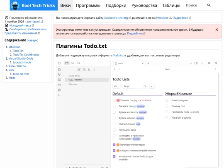Open quick switcher ribbon icon
This screenshot has width=224, height=168.
tap(59, 70)
